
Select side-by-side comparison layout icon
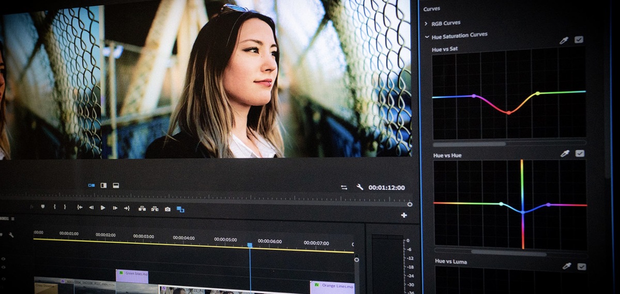[x=91, y=185]
